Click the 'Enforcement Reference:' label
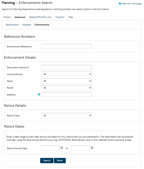This screenshot has height=169, width=144. [x=19, y=47]
